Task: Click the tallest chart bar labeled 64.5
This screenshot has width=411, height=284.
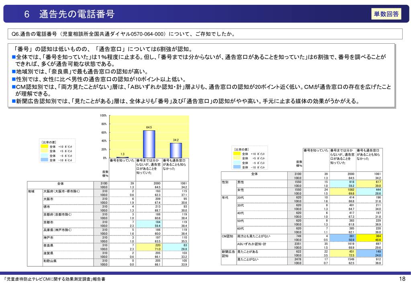Action: pos(149,144)
